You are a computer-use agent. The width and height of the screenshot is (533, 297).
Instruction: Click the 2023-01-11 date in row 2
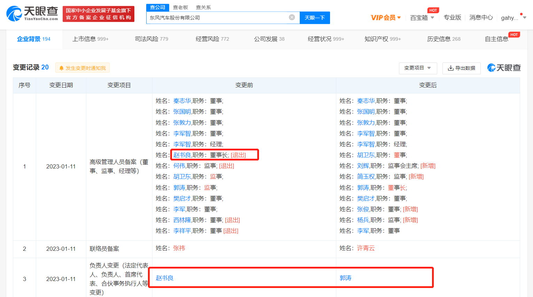tap(61, 249)
